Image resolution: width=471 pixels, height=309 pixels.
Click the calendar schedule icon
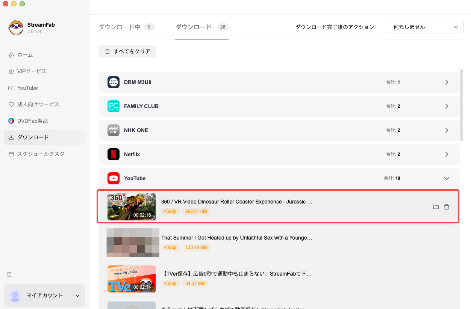point(11,154)
